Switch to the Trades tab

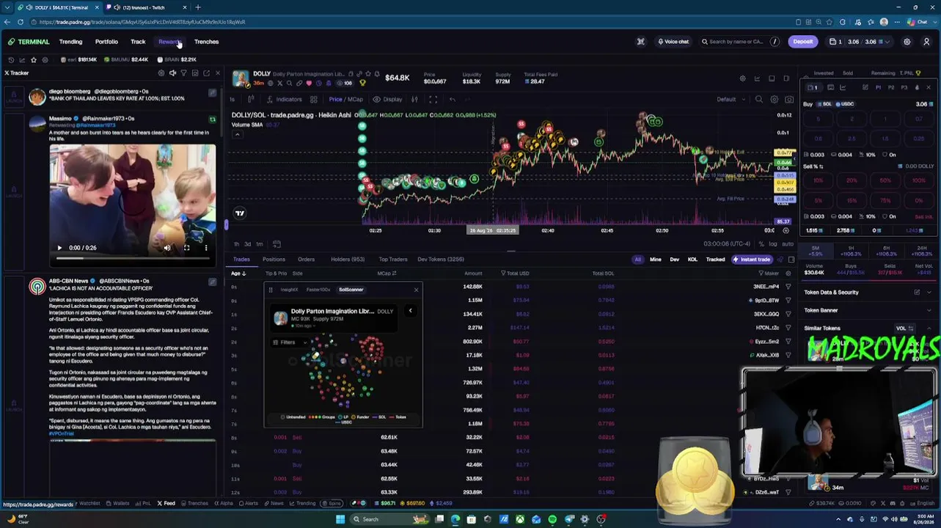[x=241, y=260]
